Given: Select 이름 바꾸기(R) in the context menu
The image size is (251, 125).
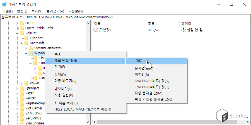Looking at the screenshot, I should click(x=86, y=81).
